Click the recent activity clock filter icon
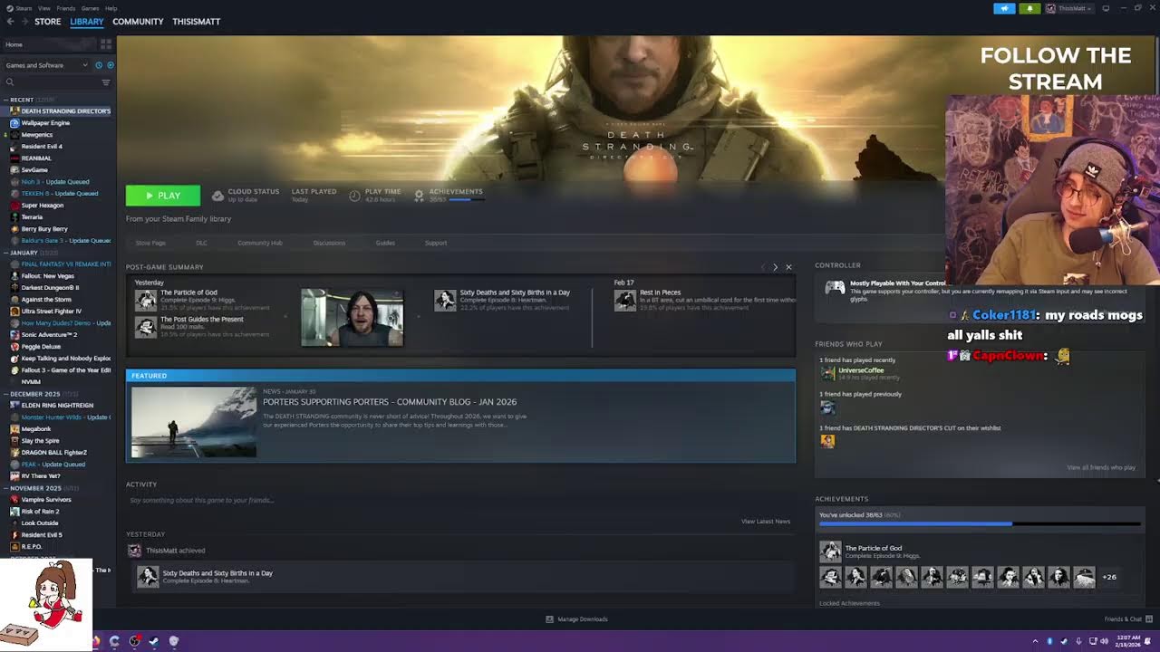 [x=99, y=65]
